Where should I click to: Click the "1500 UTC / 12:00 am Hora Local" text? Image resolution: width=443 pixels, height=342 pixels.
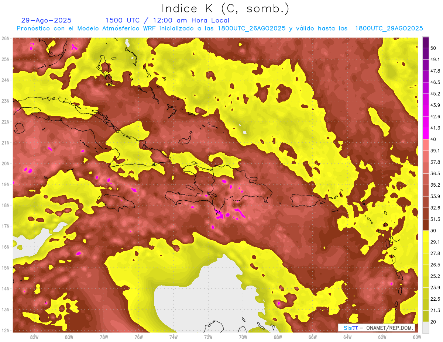[167, 20]
